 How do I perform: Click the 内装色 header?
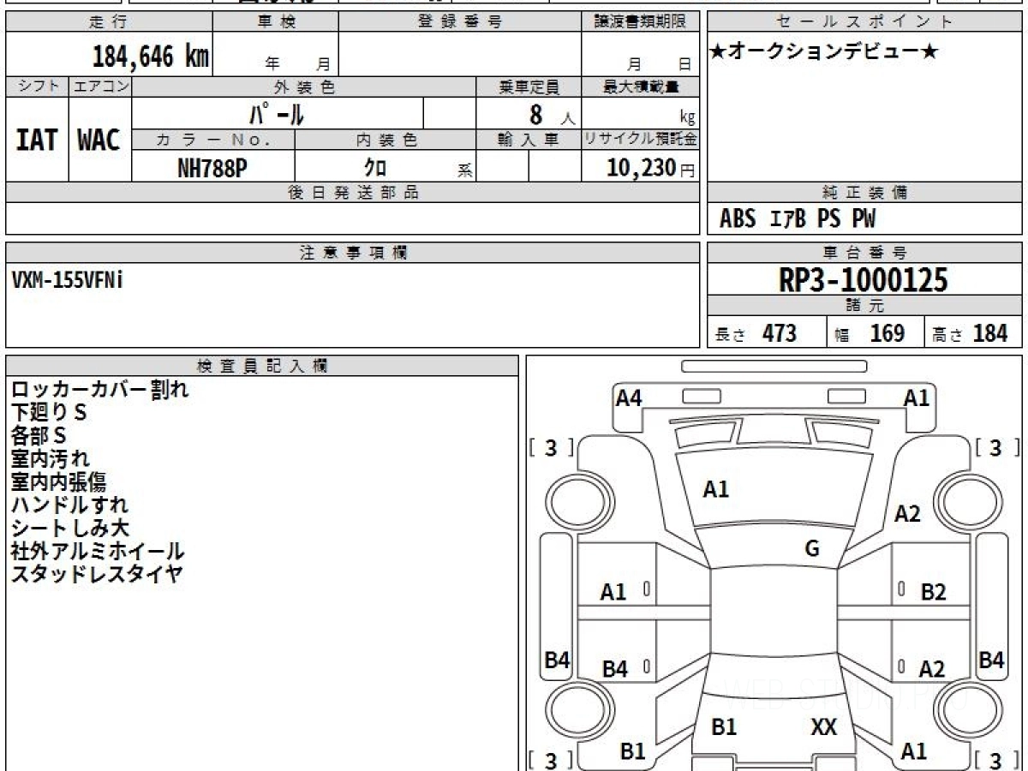tap(385, 140)
